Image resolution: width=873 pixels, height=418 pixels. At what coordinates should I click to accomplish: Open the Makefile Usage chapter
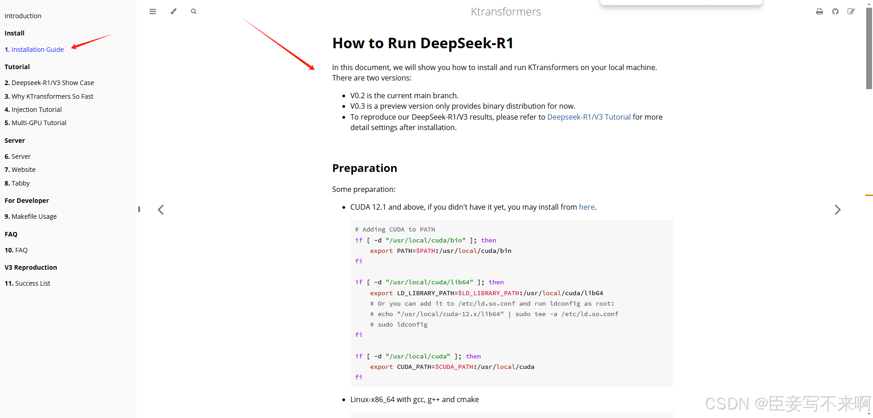[x=30, y=217]
